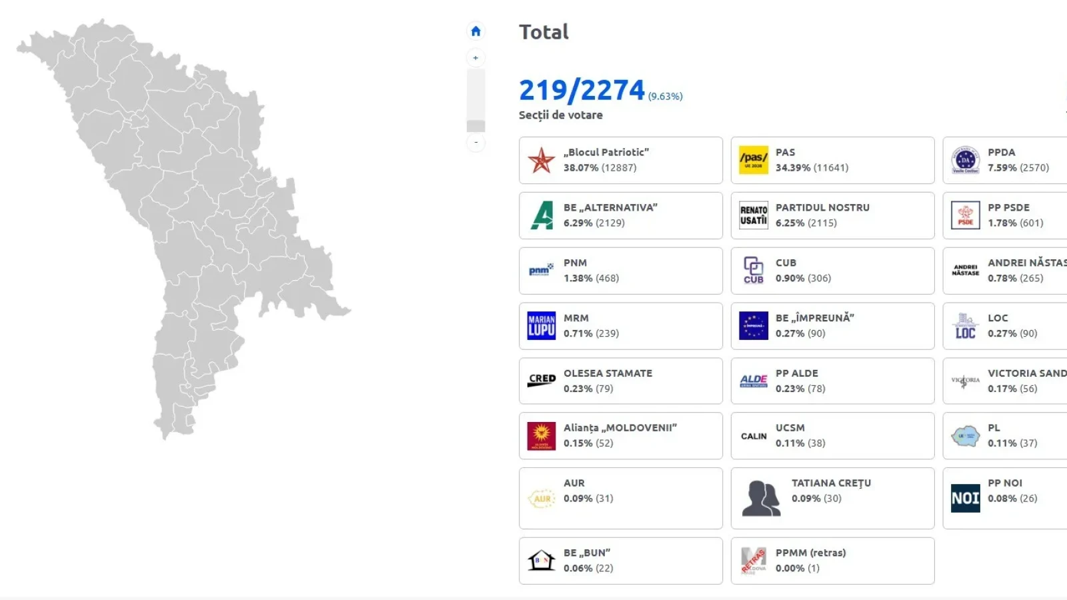Click the Renato Usatîi party logo
Screen dimensions: 1067x600
pyautogui.click(x=753, y=216)
